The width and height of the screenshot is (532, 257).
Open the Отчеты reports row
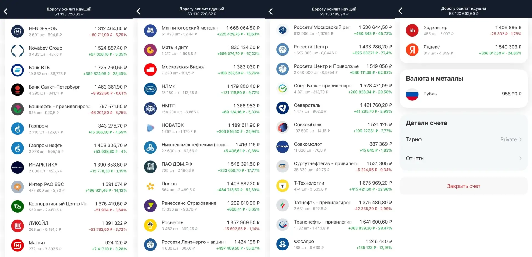pos(464,158)
